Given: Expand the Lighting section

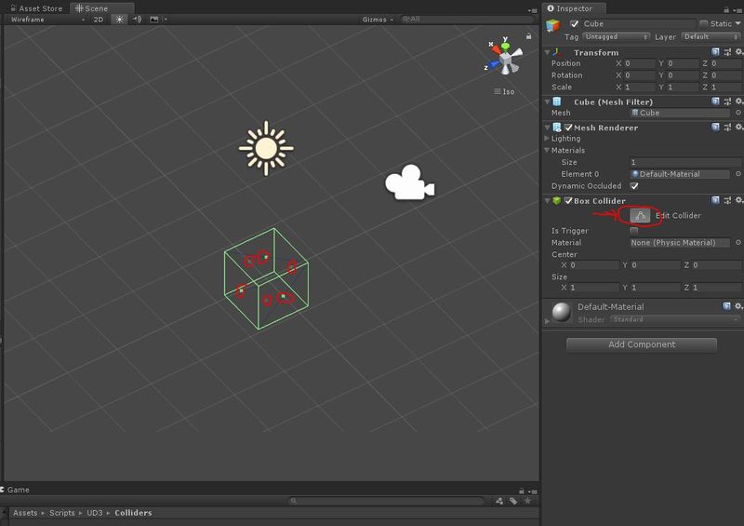Looking at the screenshot, I should (547, 139).
